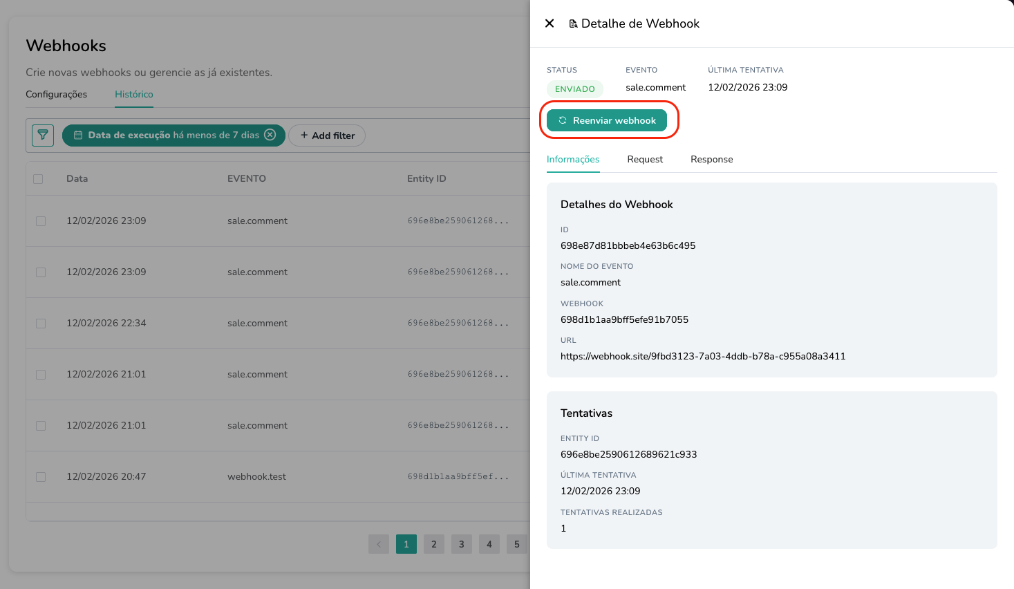Go to page 3 in pagination
This screenshot has height=589, width=1014.
pos(461,544)
